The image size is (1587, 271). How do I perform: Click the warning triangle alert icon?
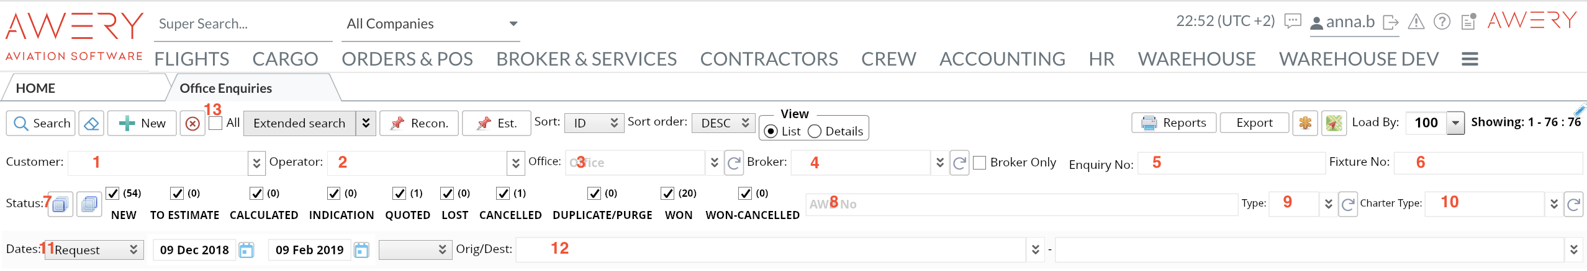[x=1416, y=22]
